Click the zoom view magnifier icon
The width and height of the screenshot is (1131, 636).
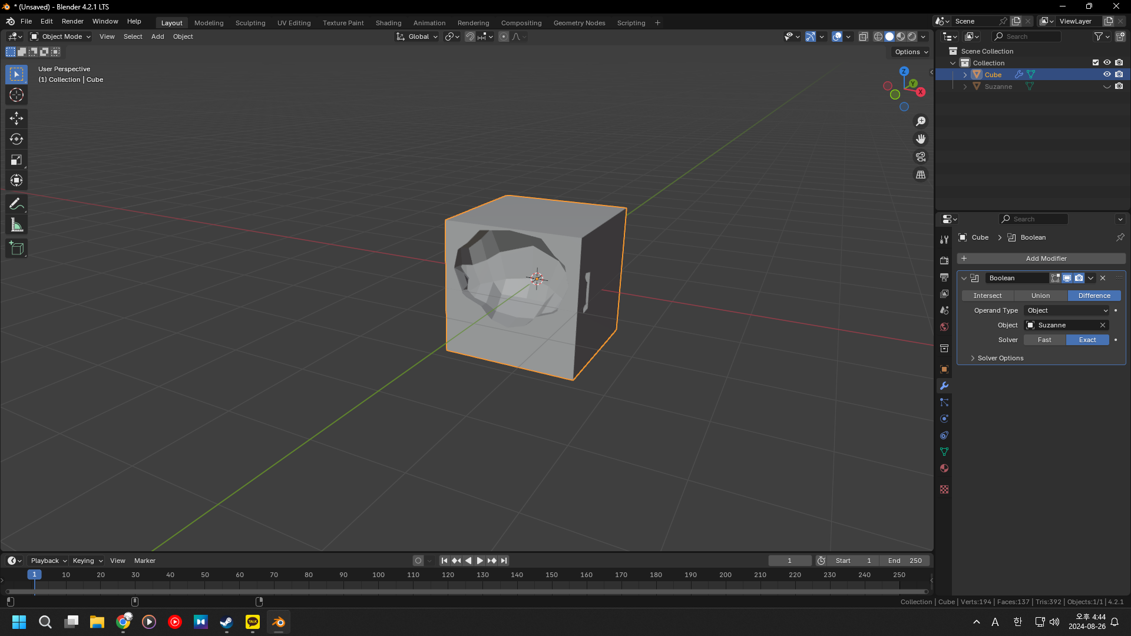click(921, 121)
